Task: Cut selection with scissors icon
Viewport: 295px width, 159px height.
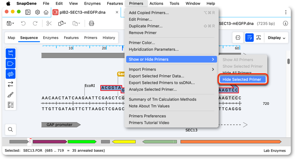Action: (49, 23)
